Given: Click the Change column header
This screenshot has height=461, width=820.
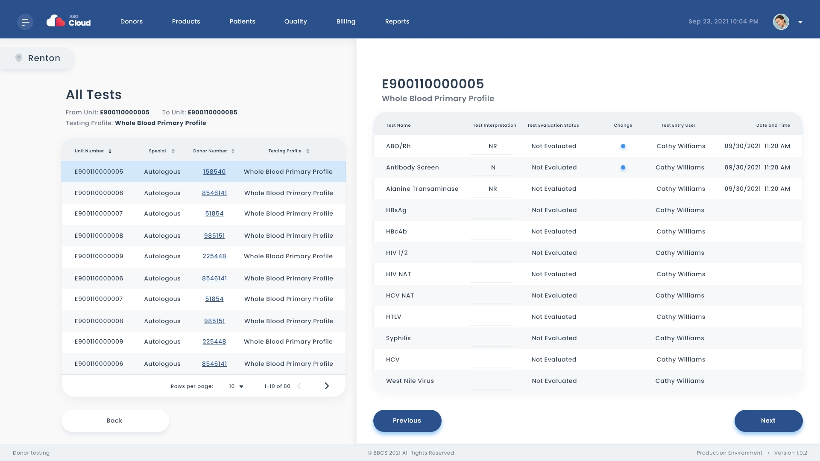Looking at the screenshot, I should [x=623, y=125].
